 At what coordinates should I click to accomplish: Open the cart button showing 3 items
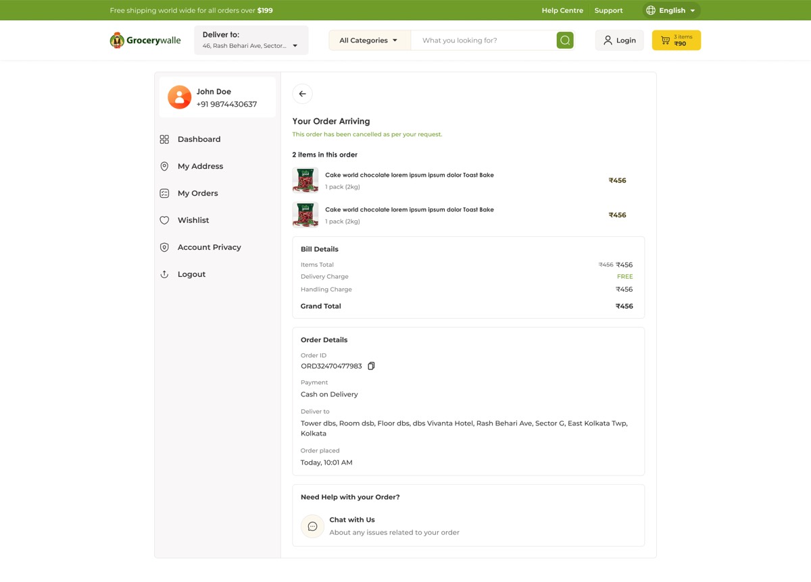coord(677,41)
